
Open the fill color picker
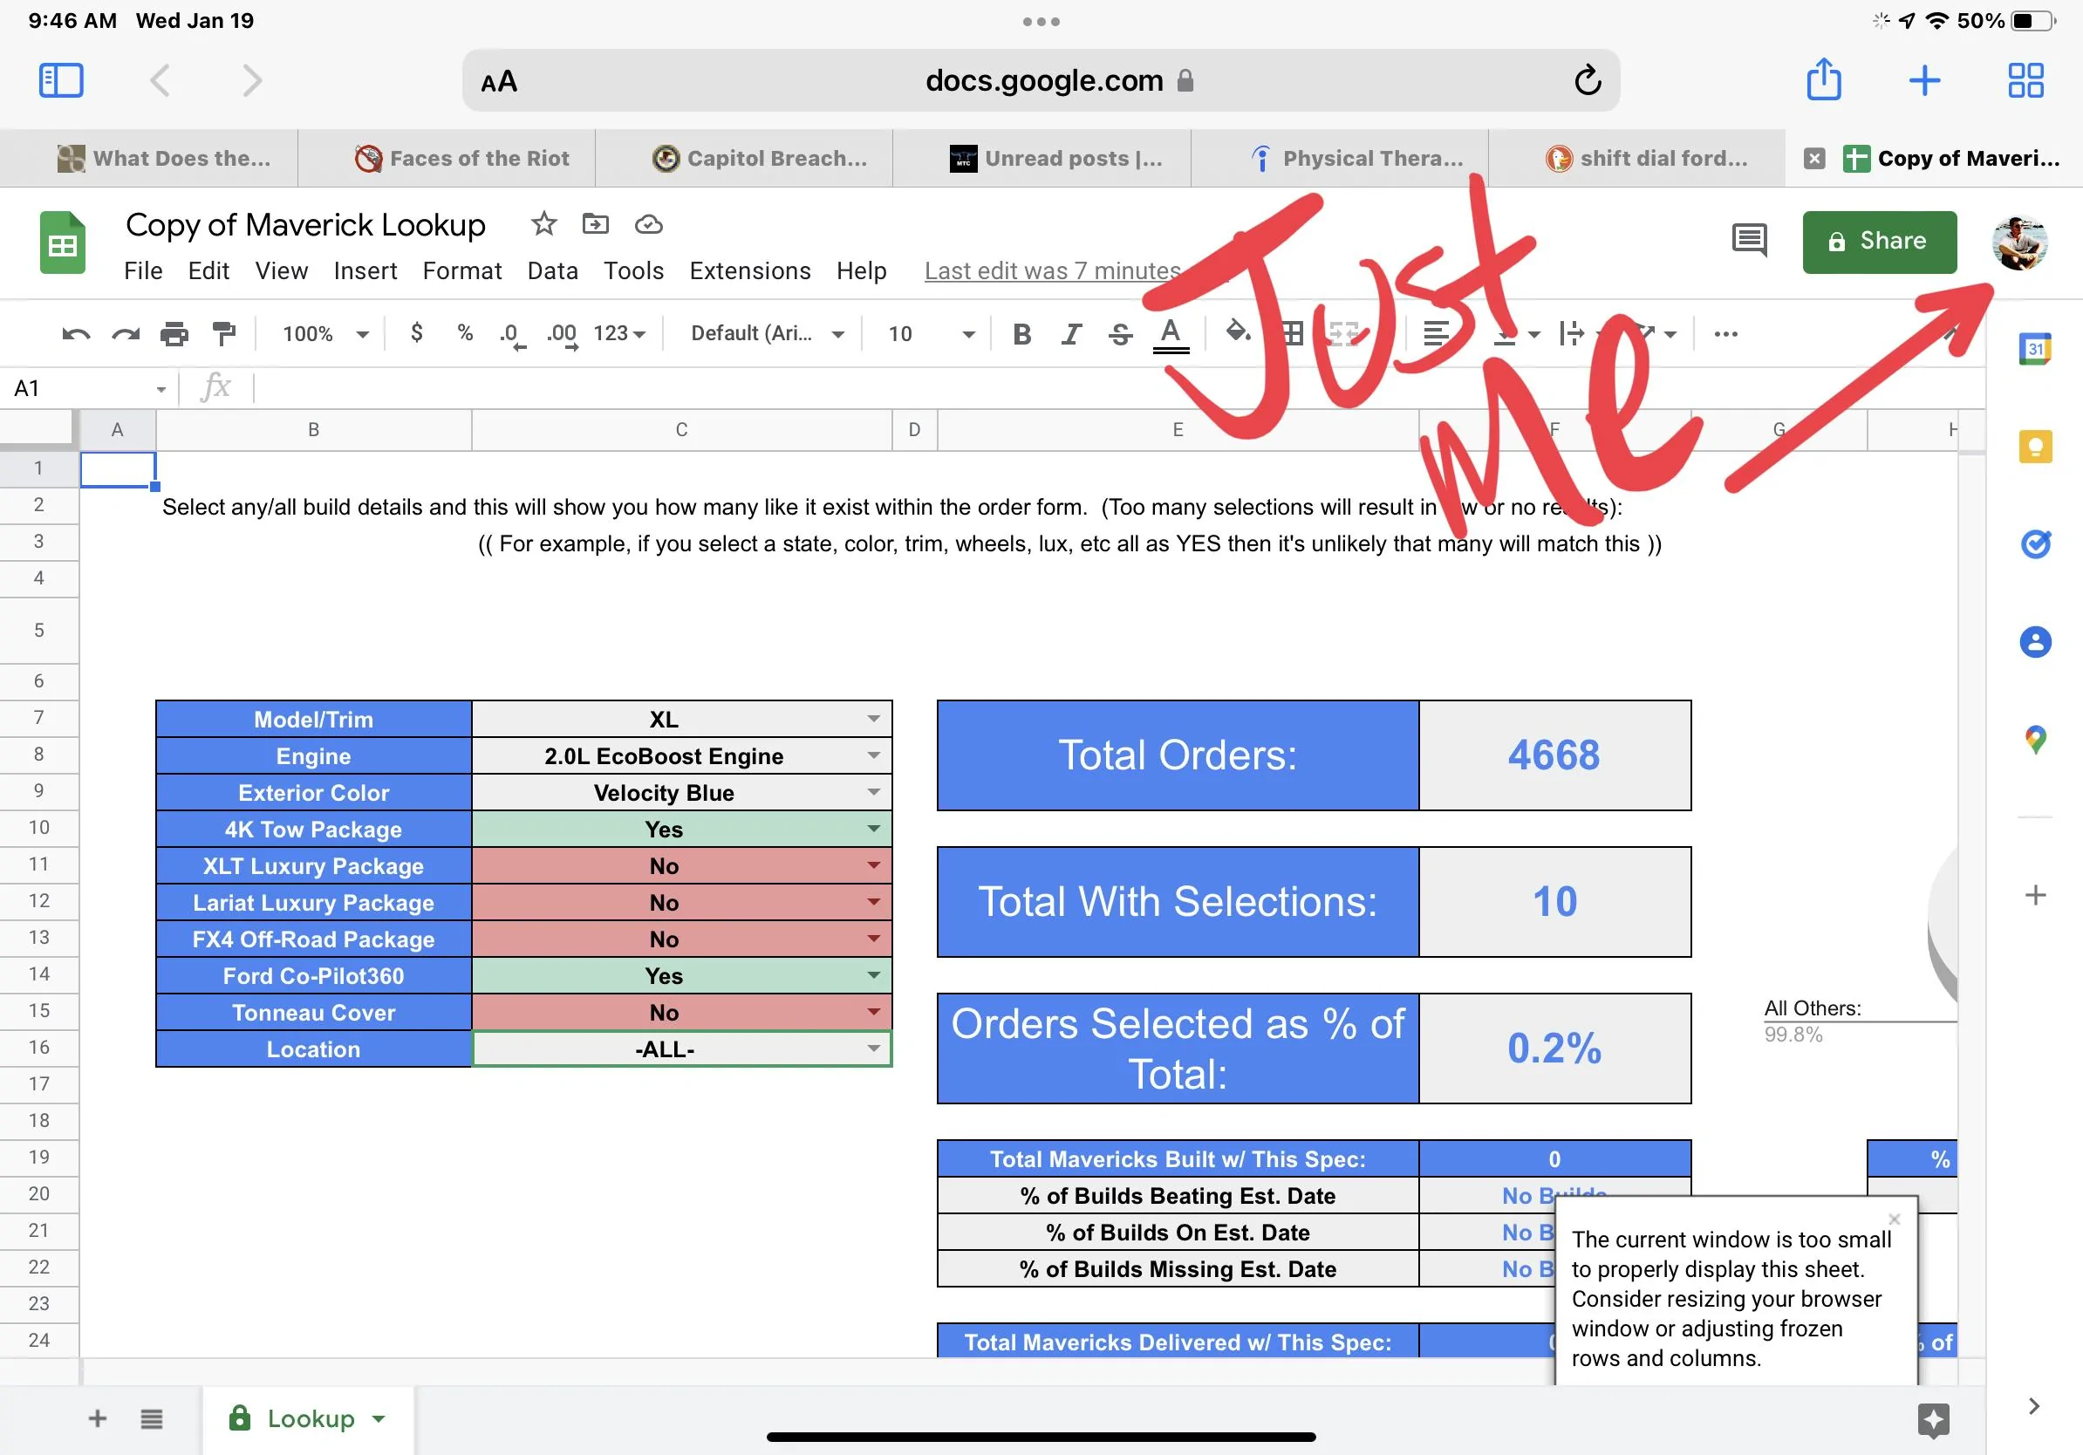[1238, 333]
